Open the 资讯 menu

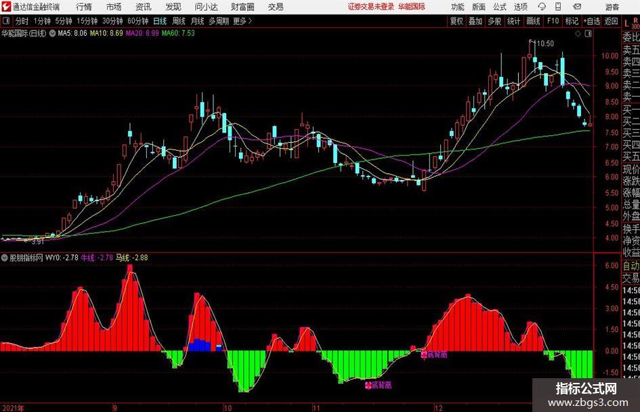pos(144,7)
